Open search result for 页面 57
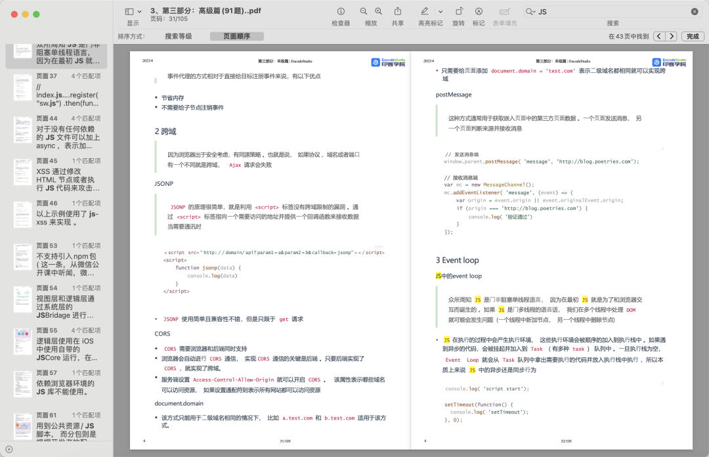 [x=56, y=383]
